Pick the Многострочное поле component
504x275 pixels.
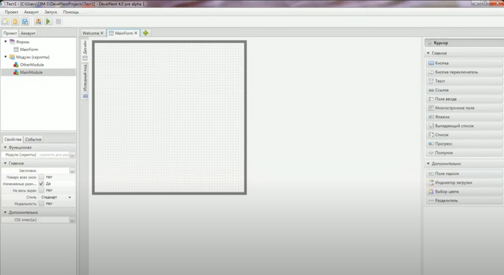(x=464, y=108)
